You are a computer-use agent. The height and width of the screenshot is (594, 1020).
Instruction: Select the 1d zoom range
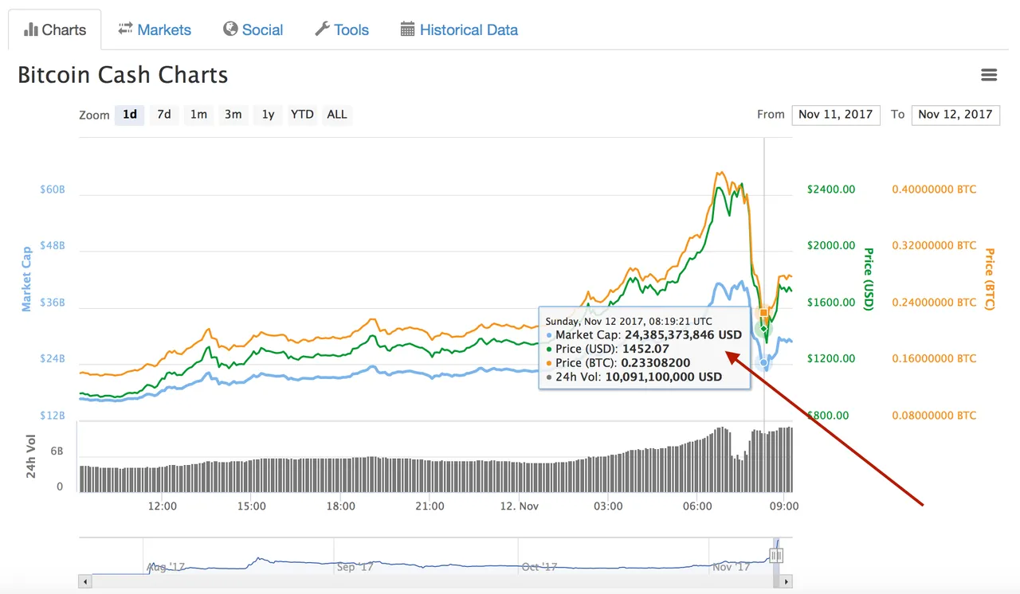130,115
